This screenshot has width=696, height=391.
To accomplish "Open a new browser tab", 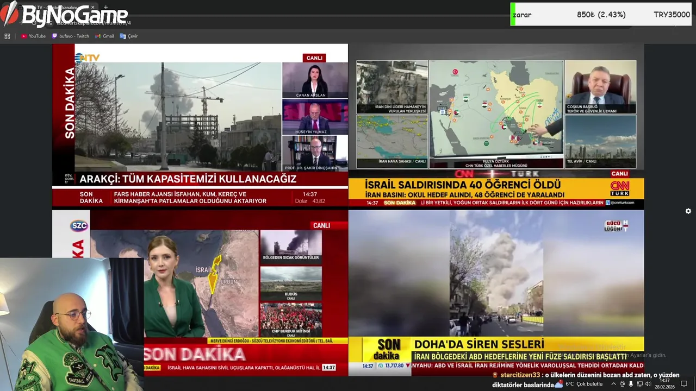I will click(105, 8).
